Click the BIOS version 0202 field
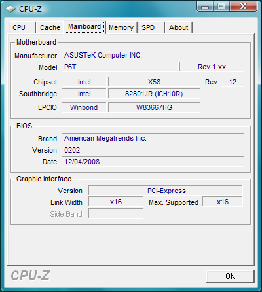The height and width of the screenshot is (292, 262). [153, 150]
